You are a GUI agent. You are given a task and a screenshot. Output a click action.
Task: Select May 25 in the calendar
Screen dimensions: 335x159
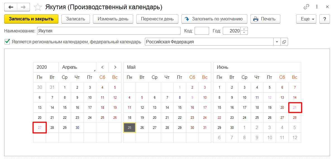pyautogui.click(x=129, y=127)
